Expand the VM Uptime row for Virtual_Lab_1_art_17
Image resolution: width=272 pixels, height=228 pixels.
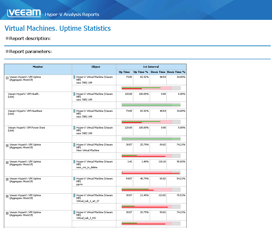pos(7,196)
